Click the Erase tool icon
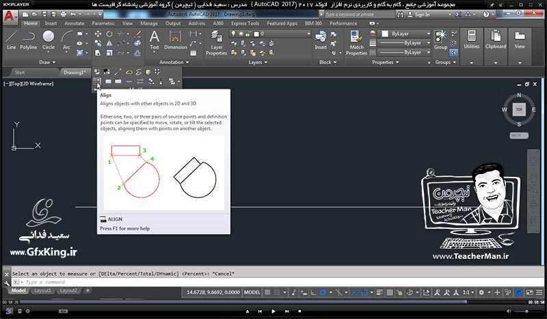The width and height of the screenshot is (547, 319). (x=138, y=34)
